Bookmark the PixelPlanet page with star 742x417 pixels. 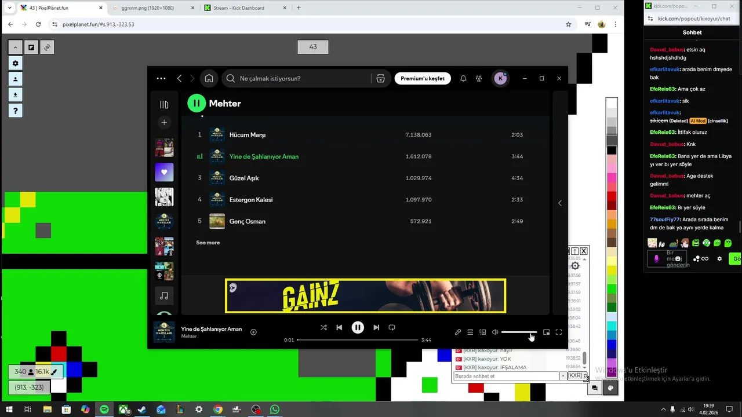(x=568, y=24)
